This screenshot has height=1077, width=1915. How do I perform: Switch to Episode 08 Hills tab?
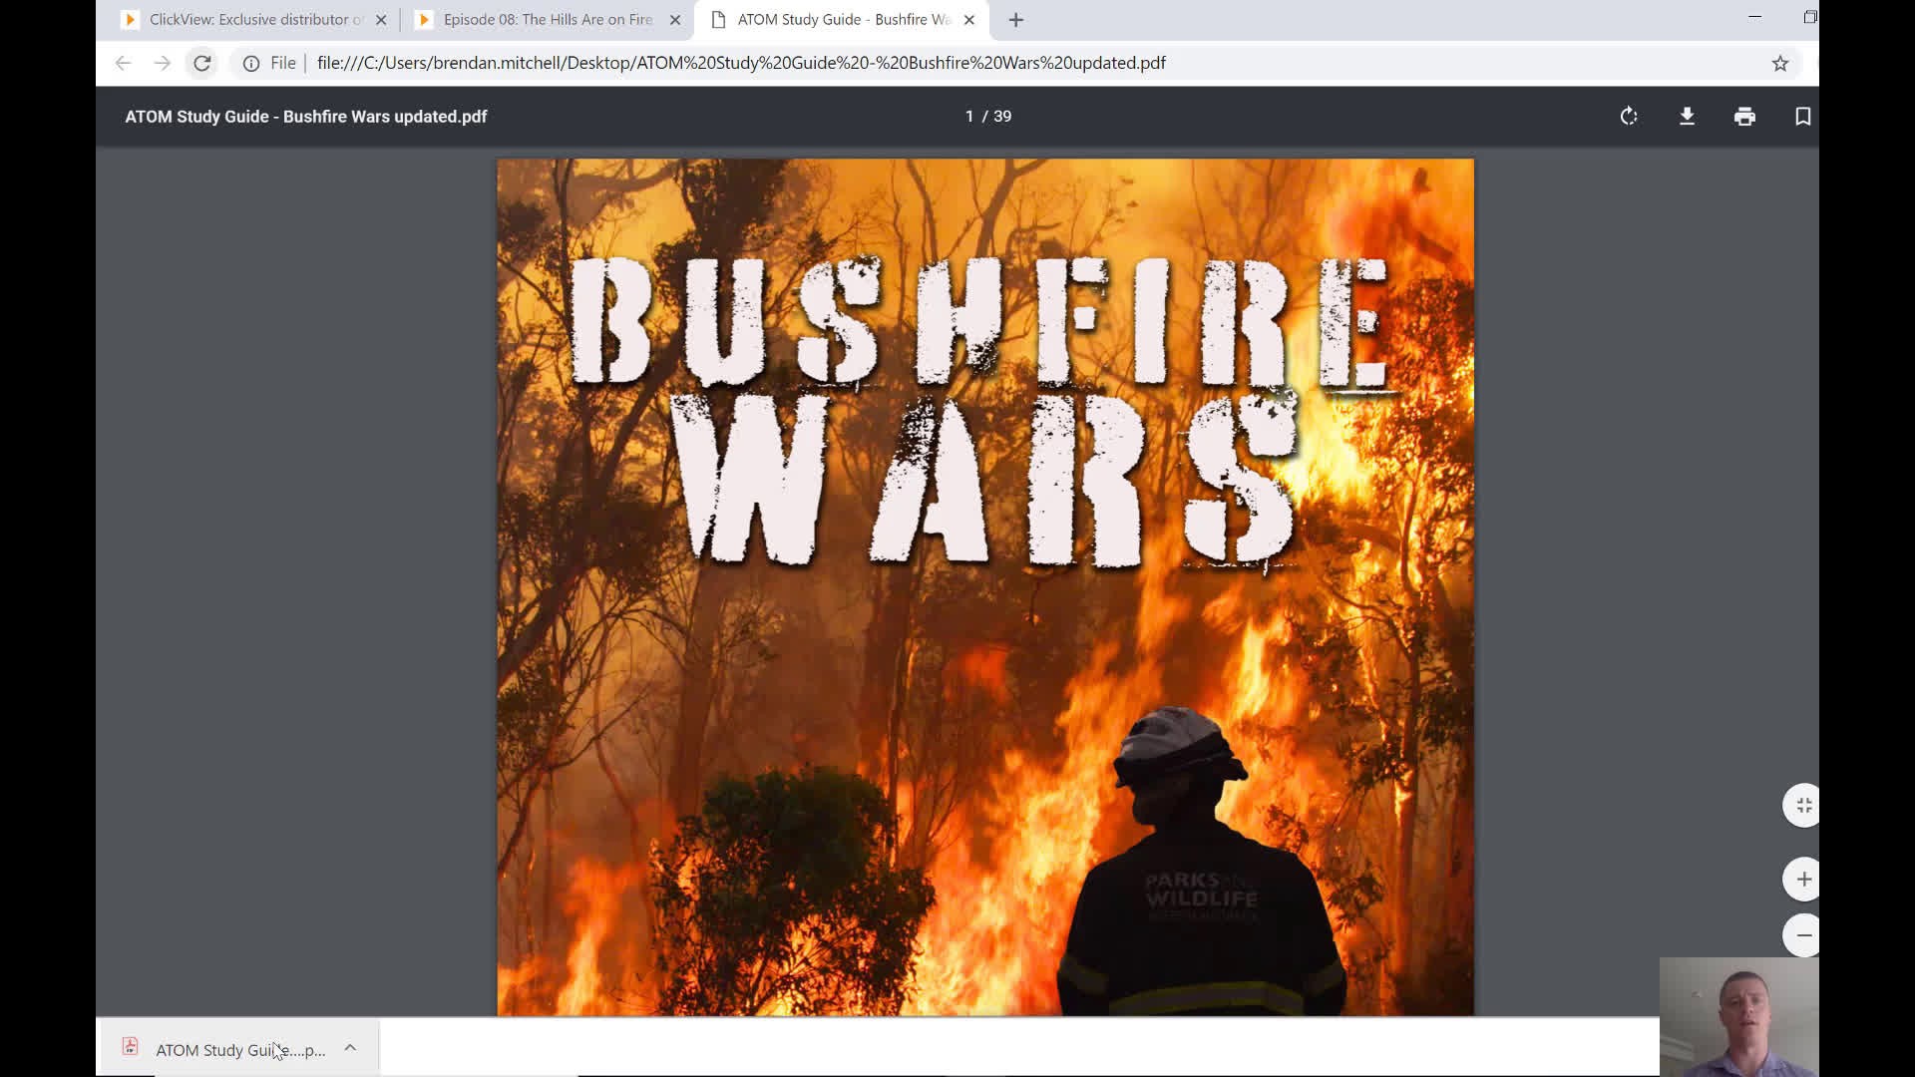548,20
